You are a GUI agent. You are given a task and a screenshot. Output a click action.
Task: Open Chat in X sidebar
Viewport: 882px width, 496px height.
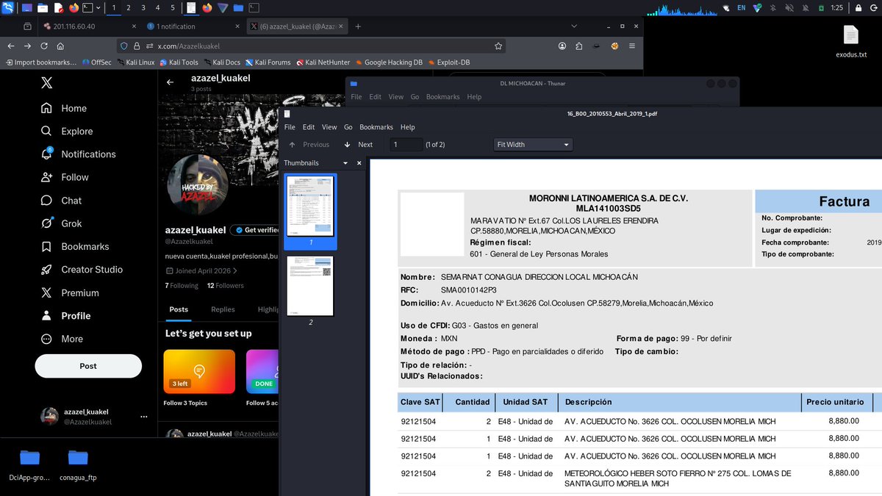point(61,200)
